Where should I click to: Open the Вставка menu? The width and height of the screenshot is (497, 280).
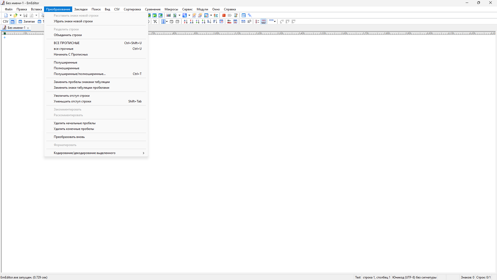pyautogui.click(x=36, y=9)
